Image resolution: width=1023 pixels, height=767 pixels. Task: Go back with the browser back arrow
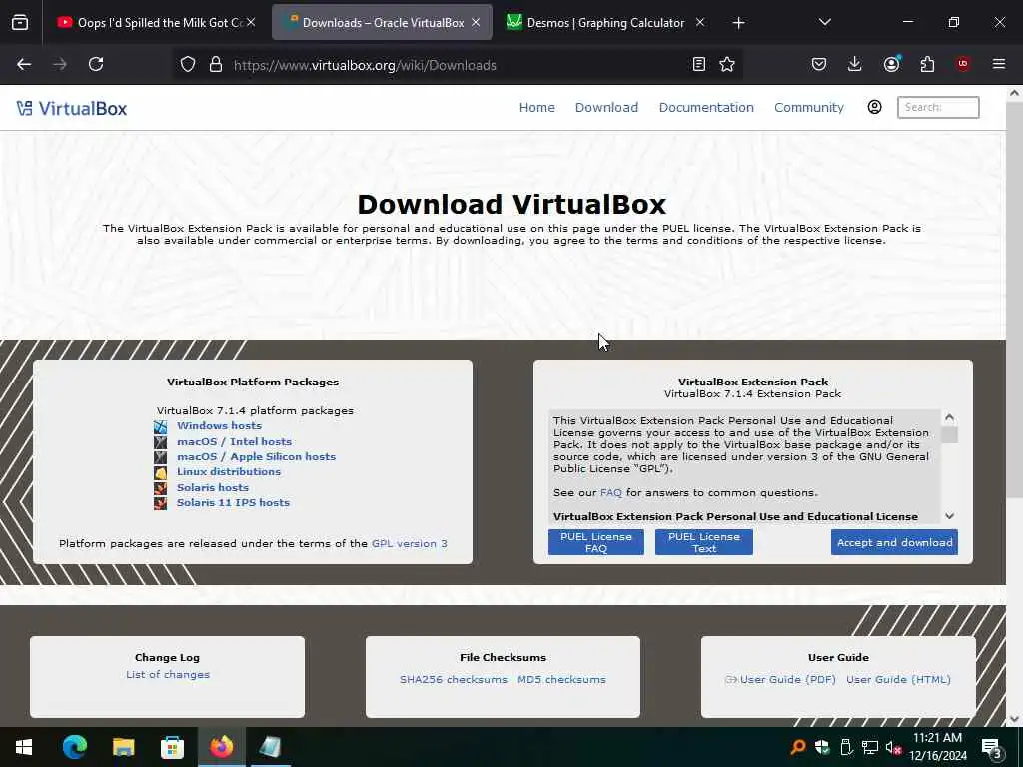[24, 64]
